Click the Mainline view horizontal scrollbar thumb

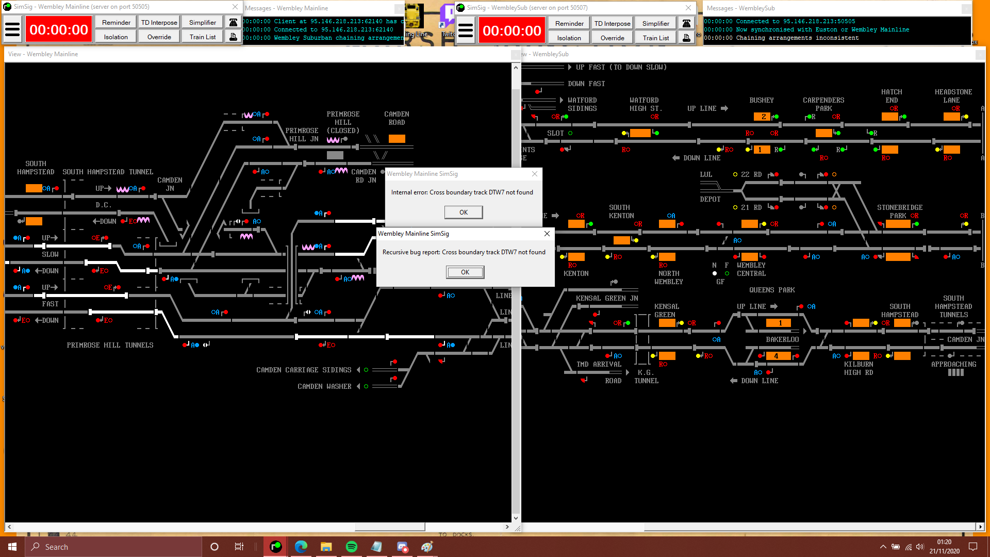tap(390, 527)
